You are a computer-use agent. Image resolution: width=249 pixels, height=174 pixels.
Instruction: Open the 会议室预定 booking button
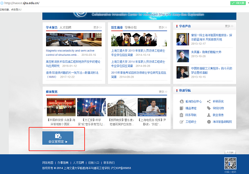click(x=58, y=138)
